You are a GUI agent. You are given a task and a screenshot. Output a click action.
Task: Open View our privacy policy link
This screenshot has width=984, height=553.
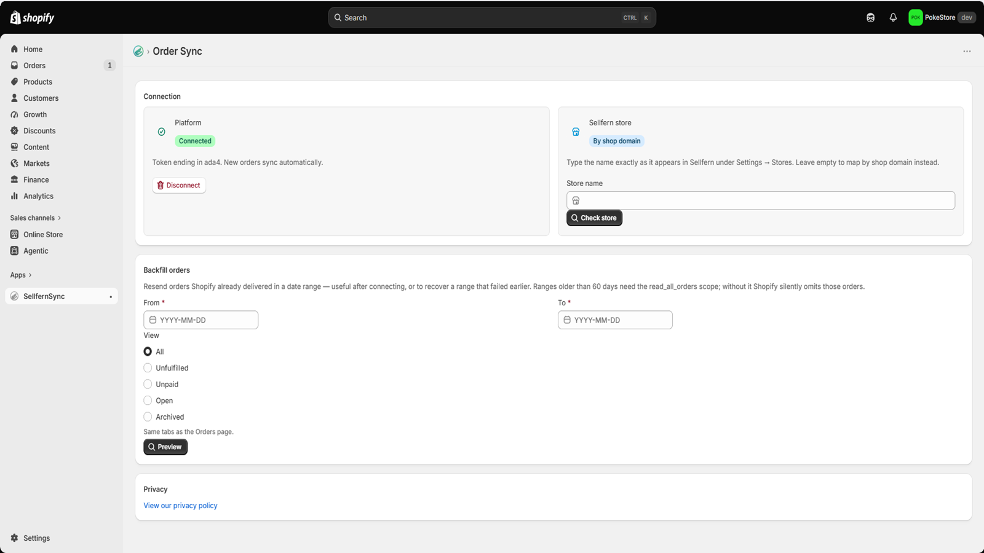(180, 506)
